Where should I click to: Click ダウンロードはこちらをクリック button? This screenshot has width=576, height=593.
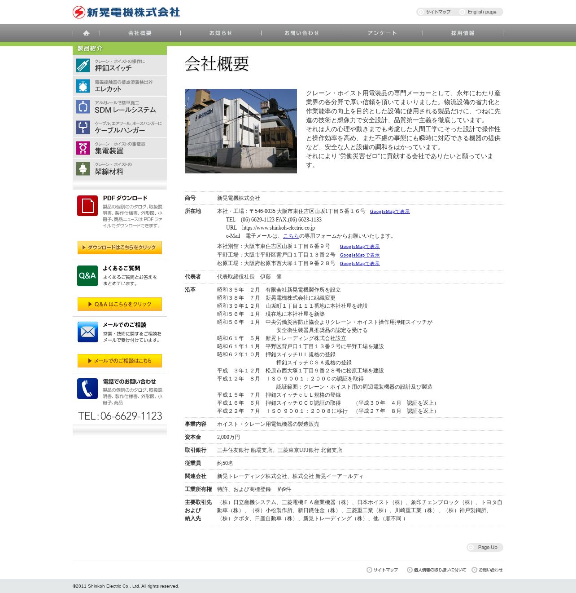(x=120, y=248)
